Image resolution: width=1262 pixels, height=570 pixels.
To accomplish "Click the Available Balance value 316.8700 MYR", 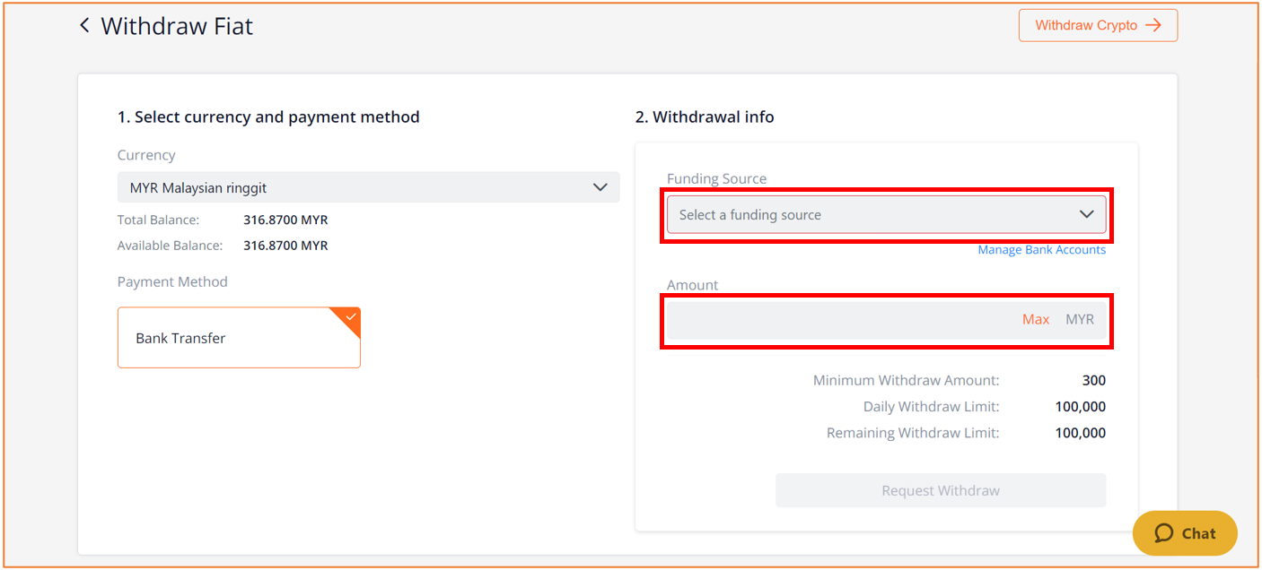I will pyautogui.click(x=285, y=246).
